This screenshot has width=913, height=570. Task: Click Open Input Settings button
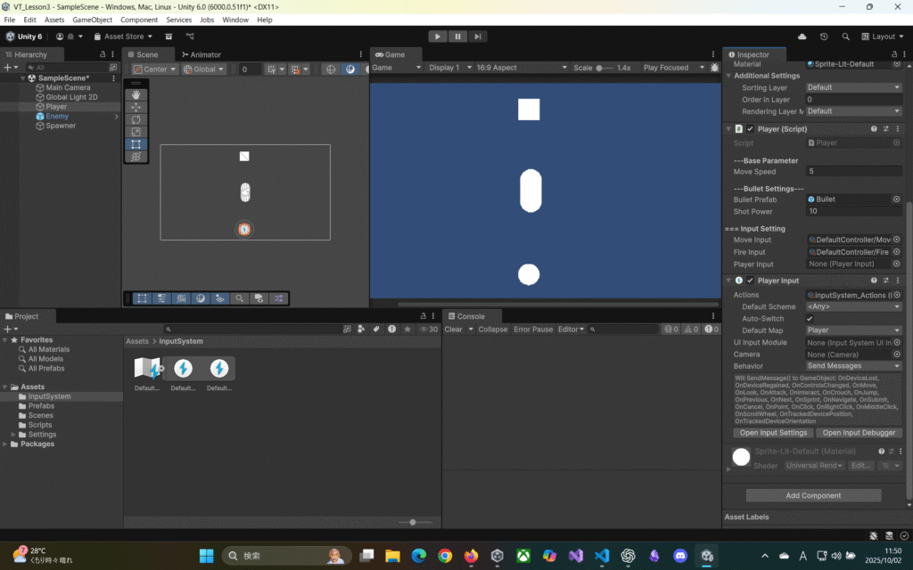pyautogui.click(x=773, y=433)
